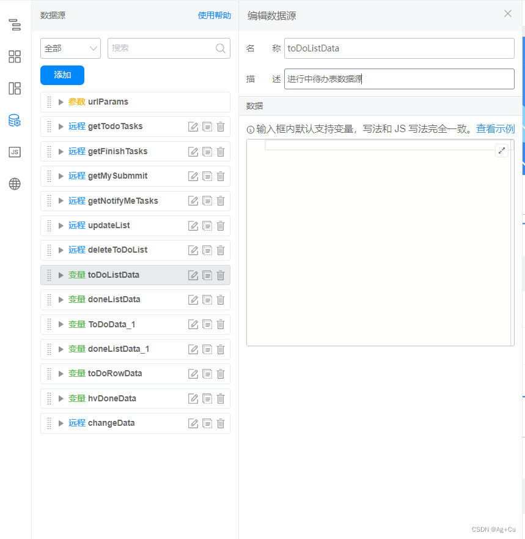Image resolution: width=525 pixels, height=539 pixels.
Task: Select the getNotifyMeTasks list row
Action: pyautogui.click(x=135, y=201)
